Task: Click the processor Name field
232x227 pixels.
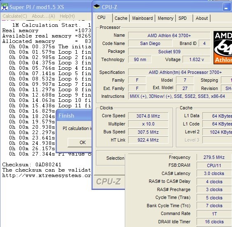Action: [169, 35]
